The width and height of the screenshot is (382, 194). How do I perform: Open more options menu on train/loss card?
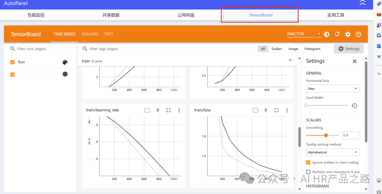(287, 110)
